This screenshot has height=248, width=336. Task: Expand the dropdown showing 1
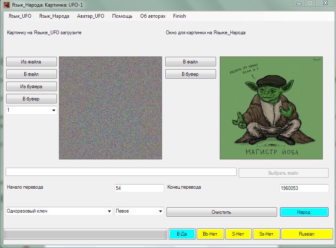coord(54,110)
